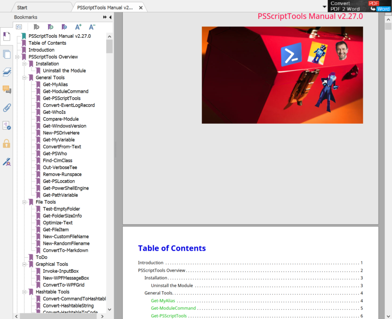Open the Bookmarks side panel icon

[x=6, y=36]
